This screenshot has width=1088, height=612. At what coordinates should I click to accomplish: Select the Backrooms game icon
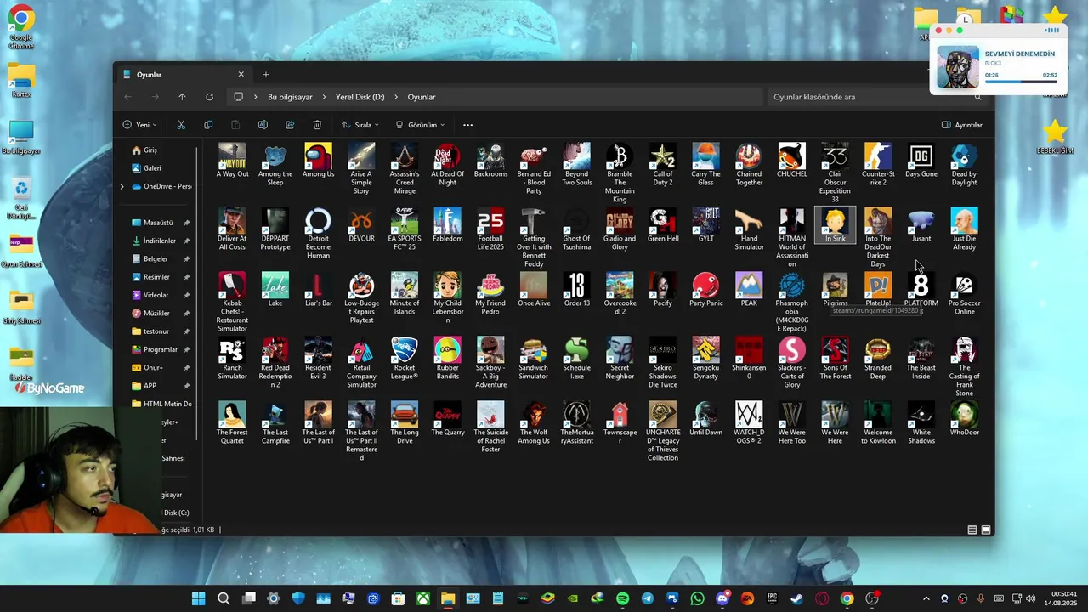(x=490, y=161)
